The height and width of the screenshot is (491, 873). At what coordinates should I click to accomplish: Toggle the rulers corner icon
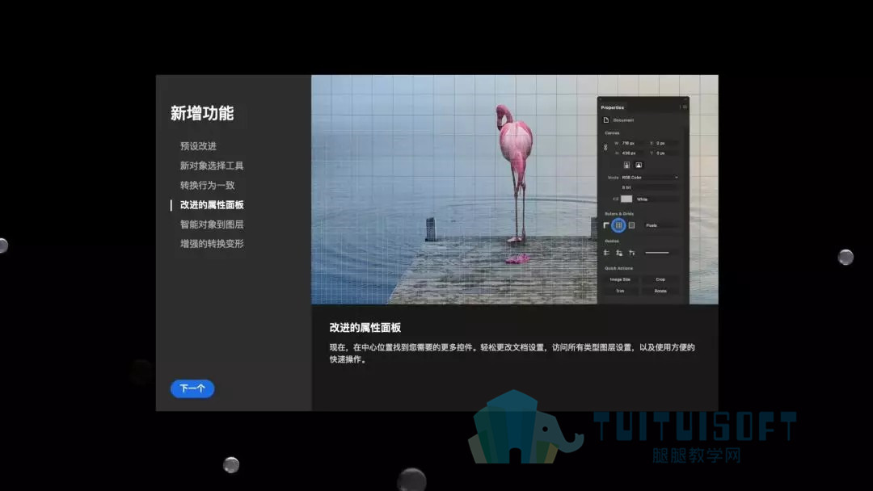(x=606, y=225)
